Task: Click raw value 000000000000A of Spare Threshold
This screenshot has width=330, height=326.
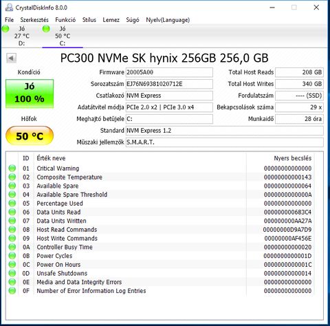Action: 287,195
